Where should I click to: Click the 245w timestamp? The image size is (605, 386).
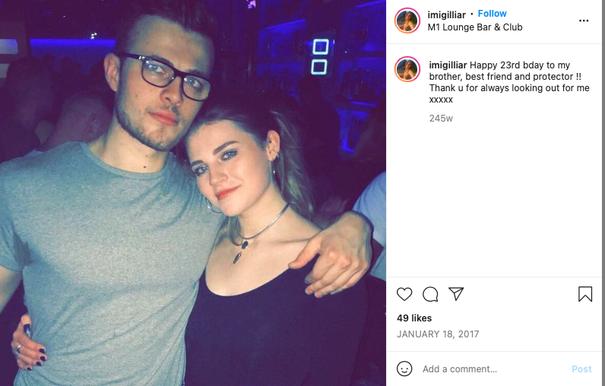[441, 119]
